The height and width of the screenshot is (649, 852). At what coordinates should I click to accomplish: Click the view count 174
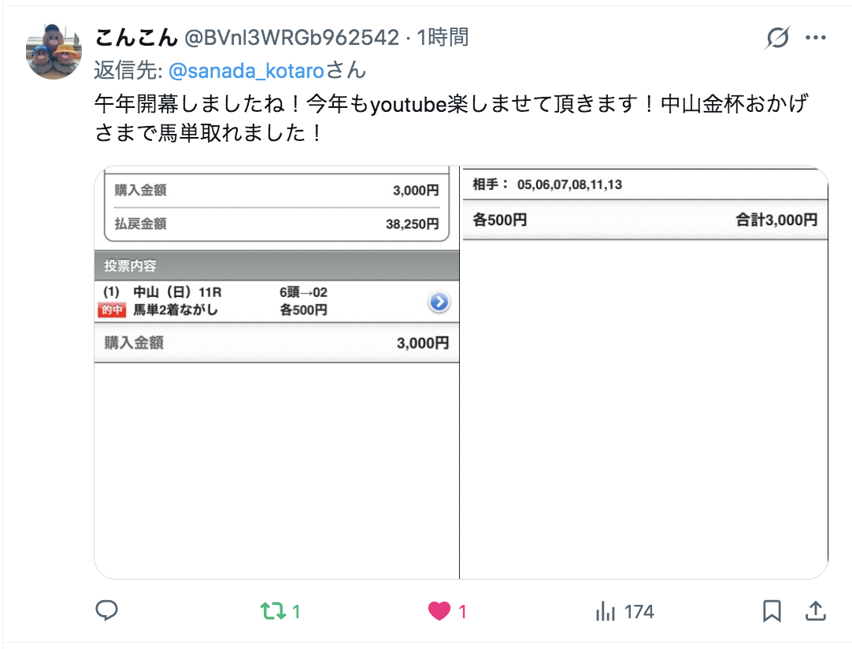(639, 611)
